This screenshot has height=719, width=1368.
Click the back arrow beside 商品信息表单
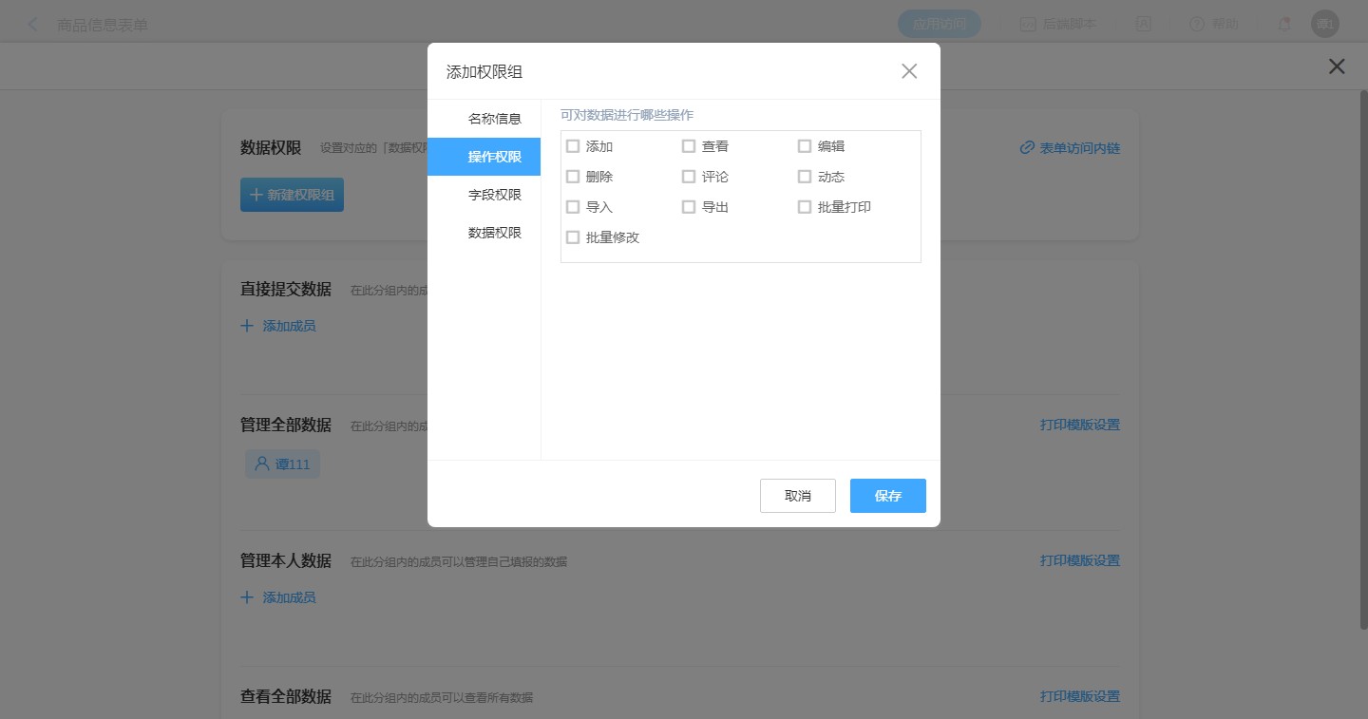tap(33, 25)
